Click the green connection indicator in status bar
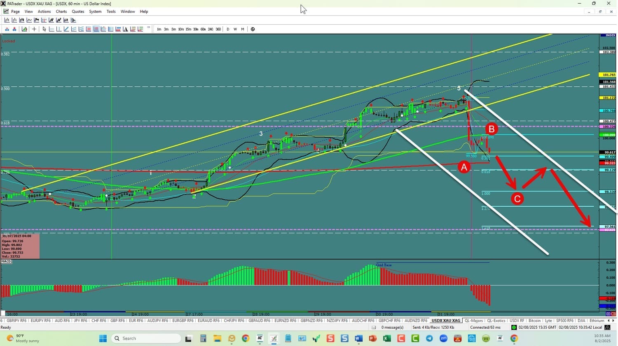 514,328
